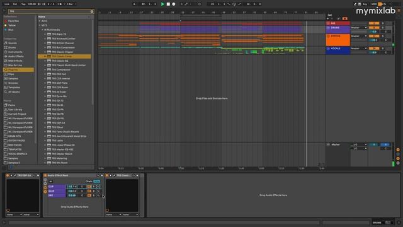Open All results category
Image resolution: width=403 pixels, height=227 pixels.
[14, 91]
